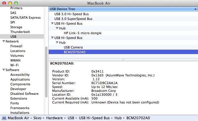Click the sort arrow in USB Device Tree header
Screen dimensions: 198x121
[194, 9]
